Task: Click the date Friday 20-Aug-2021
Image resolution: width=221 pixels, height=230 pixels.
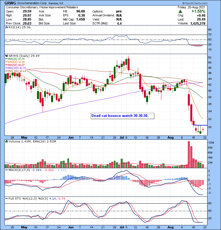Action: [191, 7]
